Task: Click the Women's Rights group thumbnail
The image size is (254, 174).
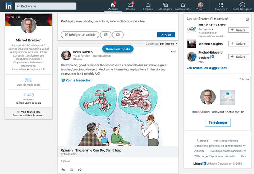Action: [x=192, y=44]
